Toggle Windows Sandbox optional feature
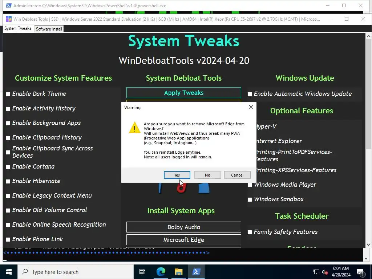 tap(250, 199)
